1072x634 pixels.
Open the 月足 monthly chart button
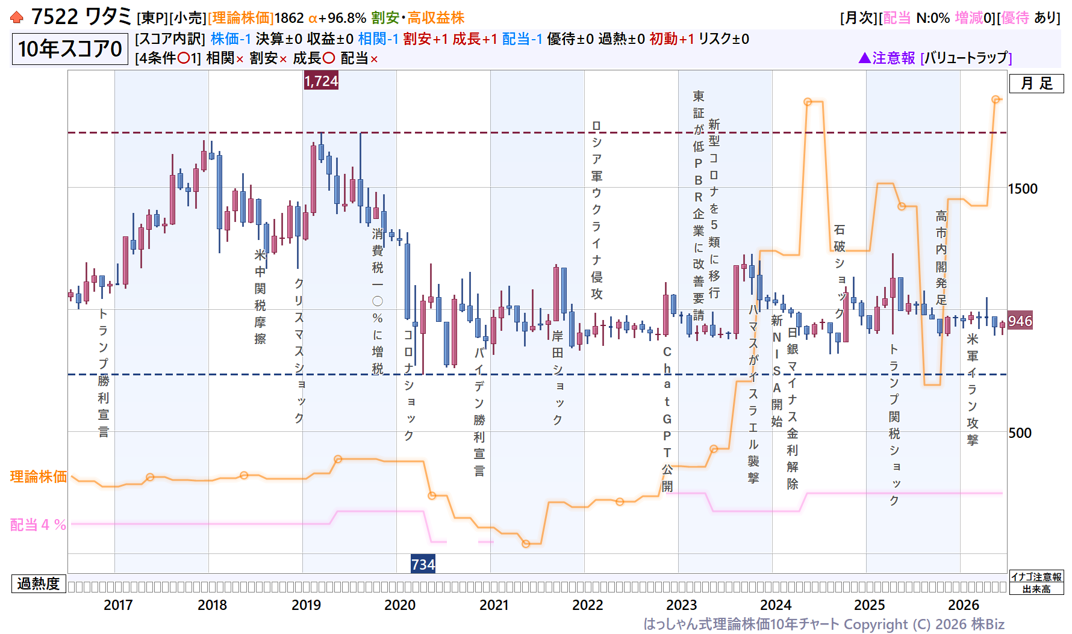click(x=1036, y=84)
